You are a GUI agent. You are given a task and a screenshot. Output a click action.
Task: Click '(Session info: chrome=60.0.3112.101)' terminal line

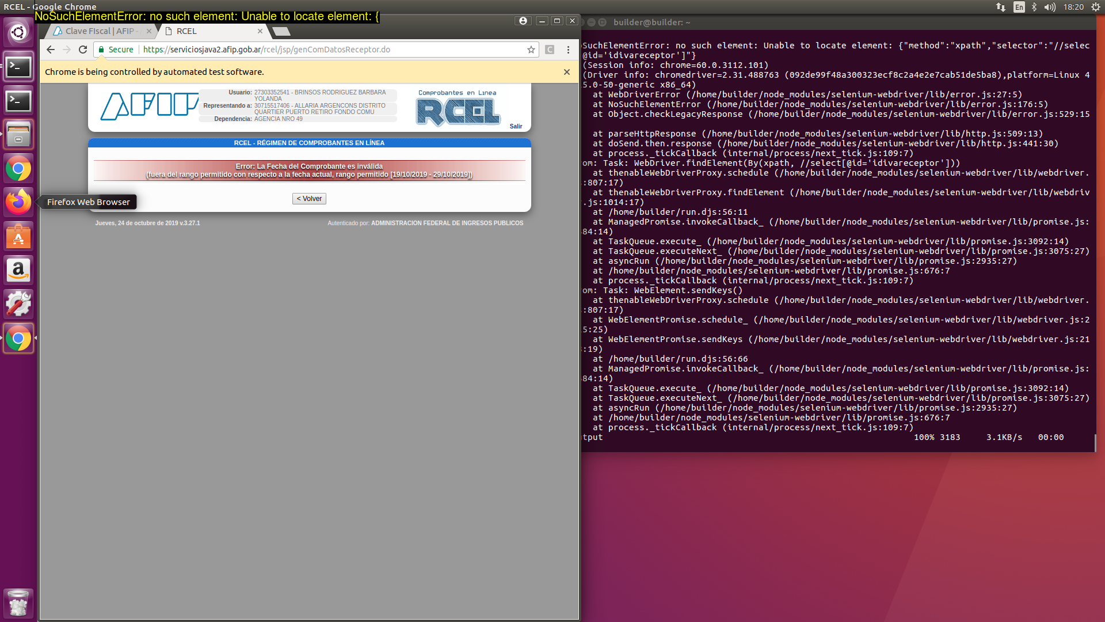676,65
